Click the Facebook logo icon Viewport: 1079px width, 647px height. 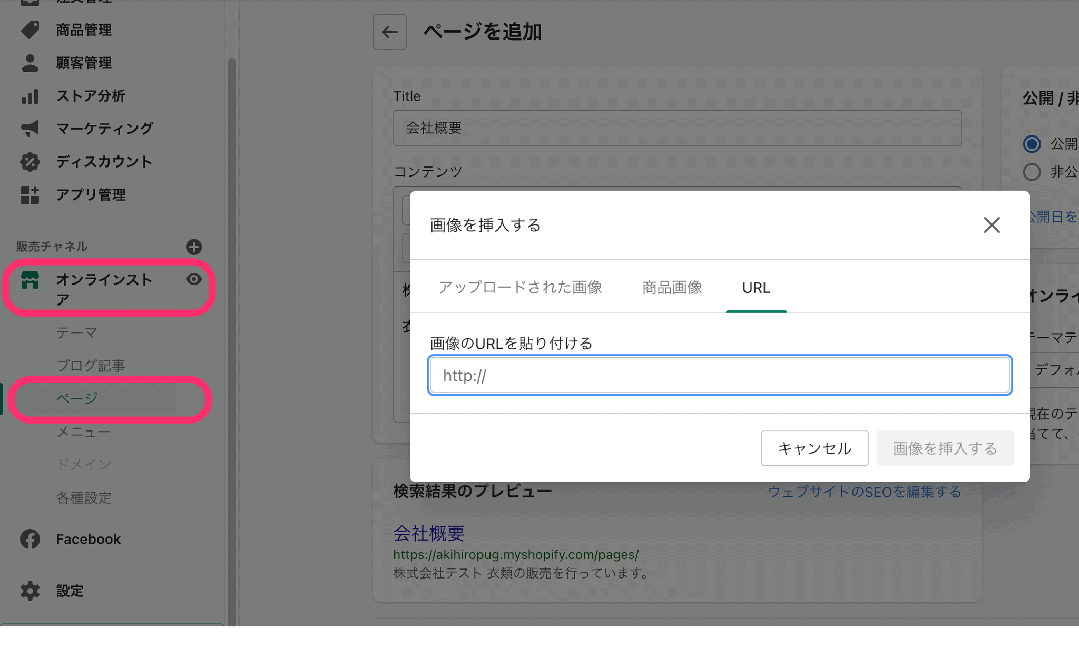point(30,539)
